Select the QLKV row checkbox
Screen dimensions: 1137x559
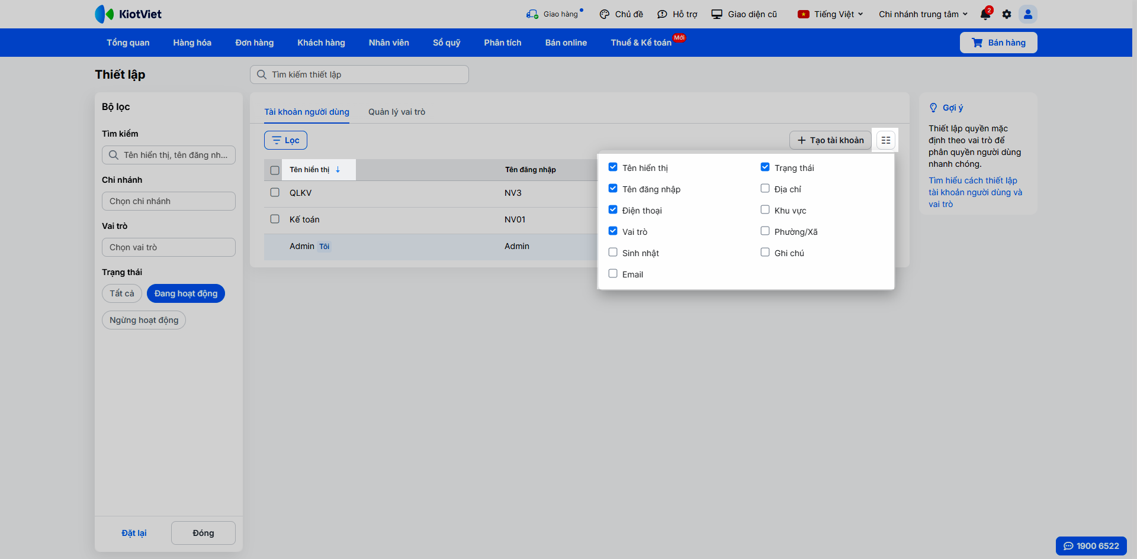275,192
